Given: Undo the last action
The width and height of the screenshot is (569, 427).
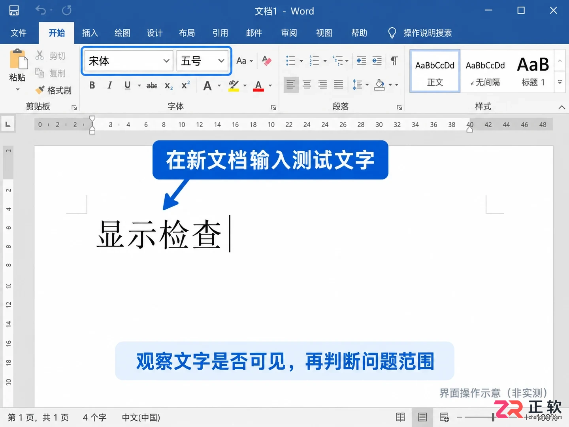Looking at the screenshot, I should click(x=40, y=10).
